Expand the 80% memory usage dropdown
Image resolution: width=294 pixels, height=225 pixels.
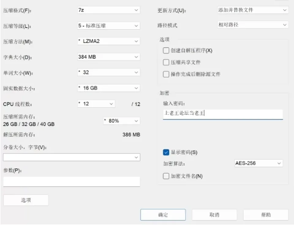click(122, 121)
